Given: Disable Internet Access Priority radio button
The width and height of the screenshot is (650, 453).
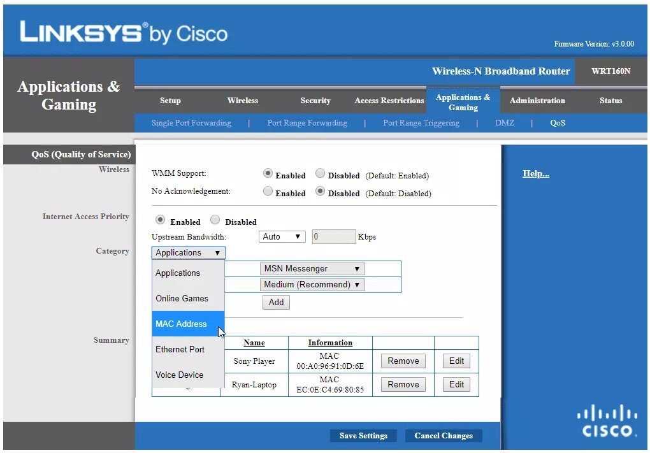Looking at the screenshot, I should click(215, 220).
